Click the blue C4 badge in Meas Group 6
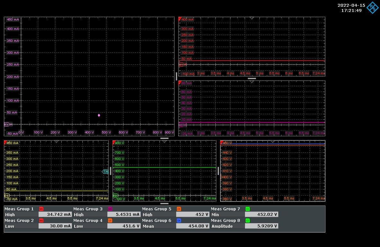The height and width of the screenshot is (247, 380). click(x=179, y=220)
